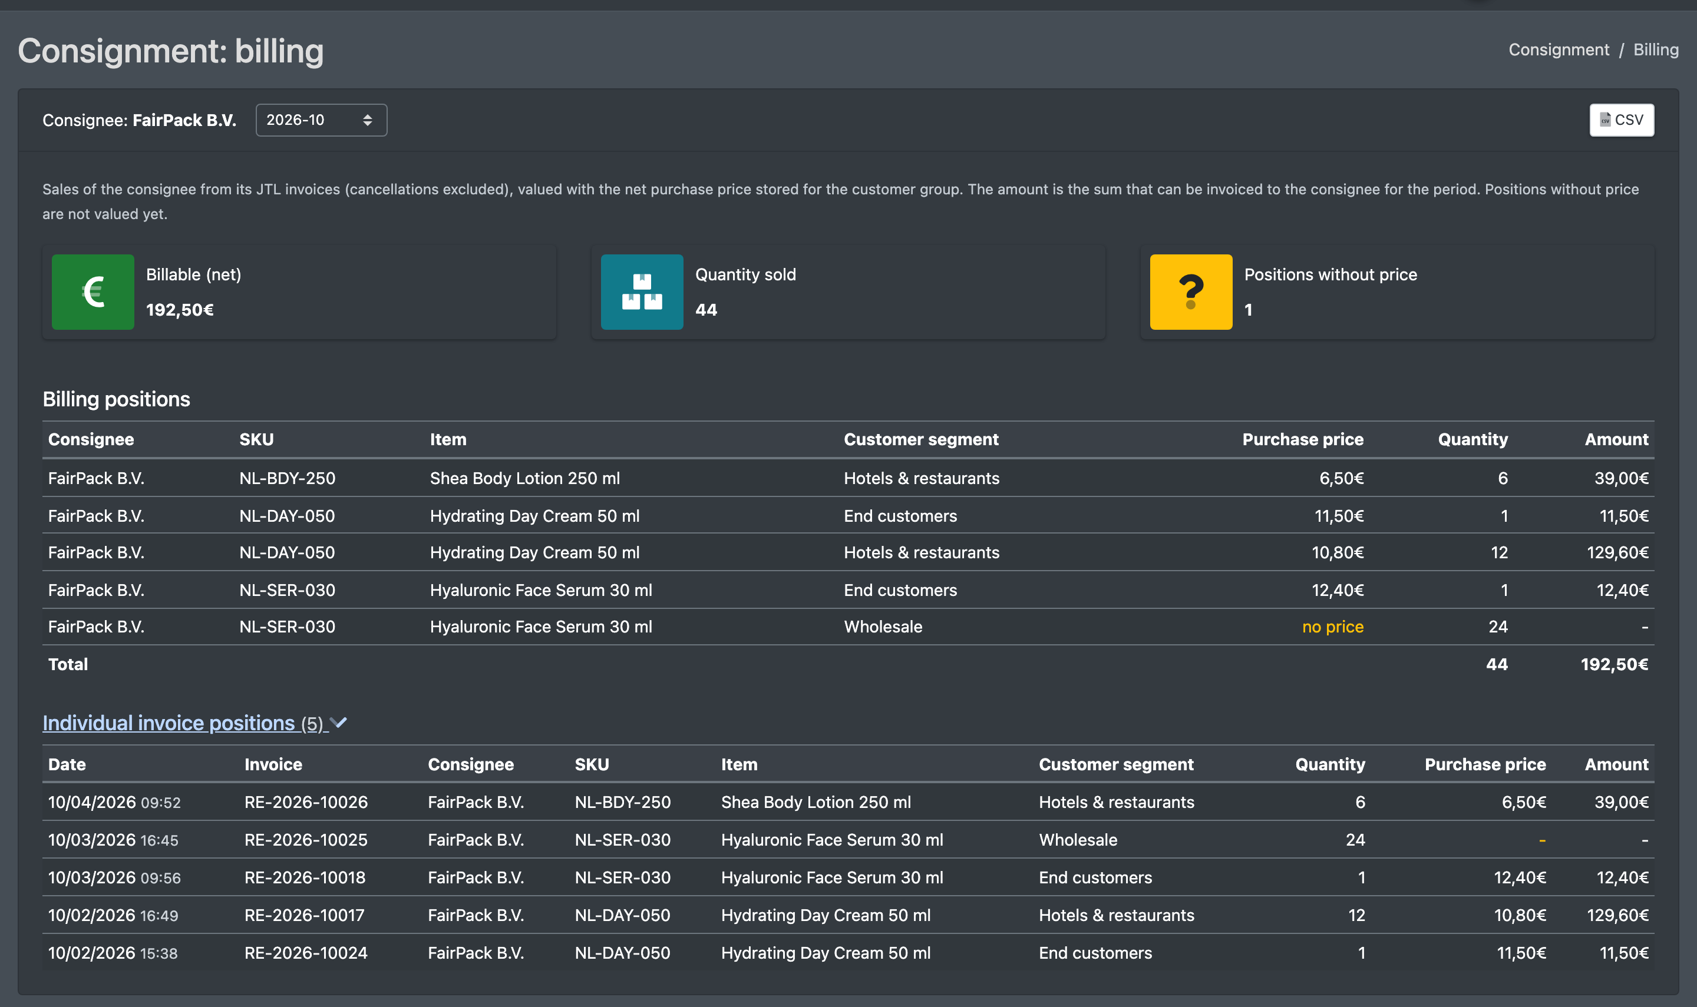1697x1007 pixels.
Task: Click the Quantity sold label
Action: tap(745, 274)
